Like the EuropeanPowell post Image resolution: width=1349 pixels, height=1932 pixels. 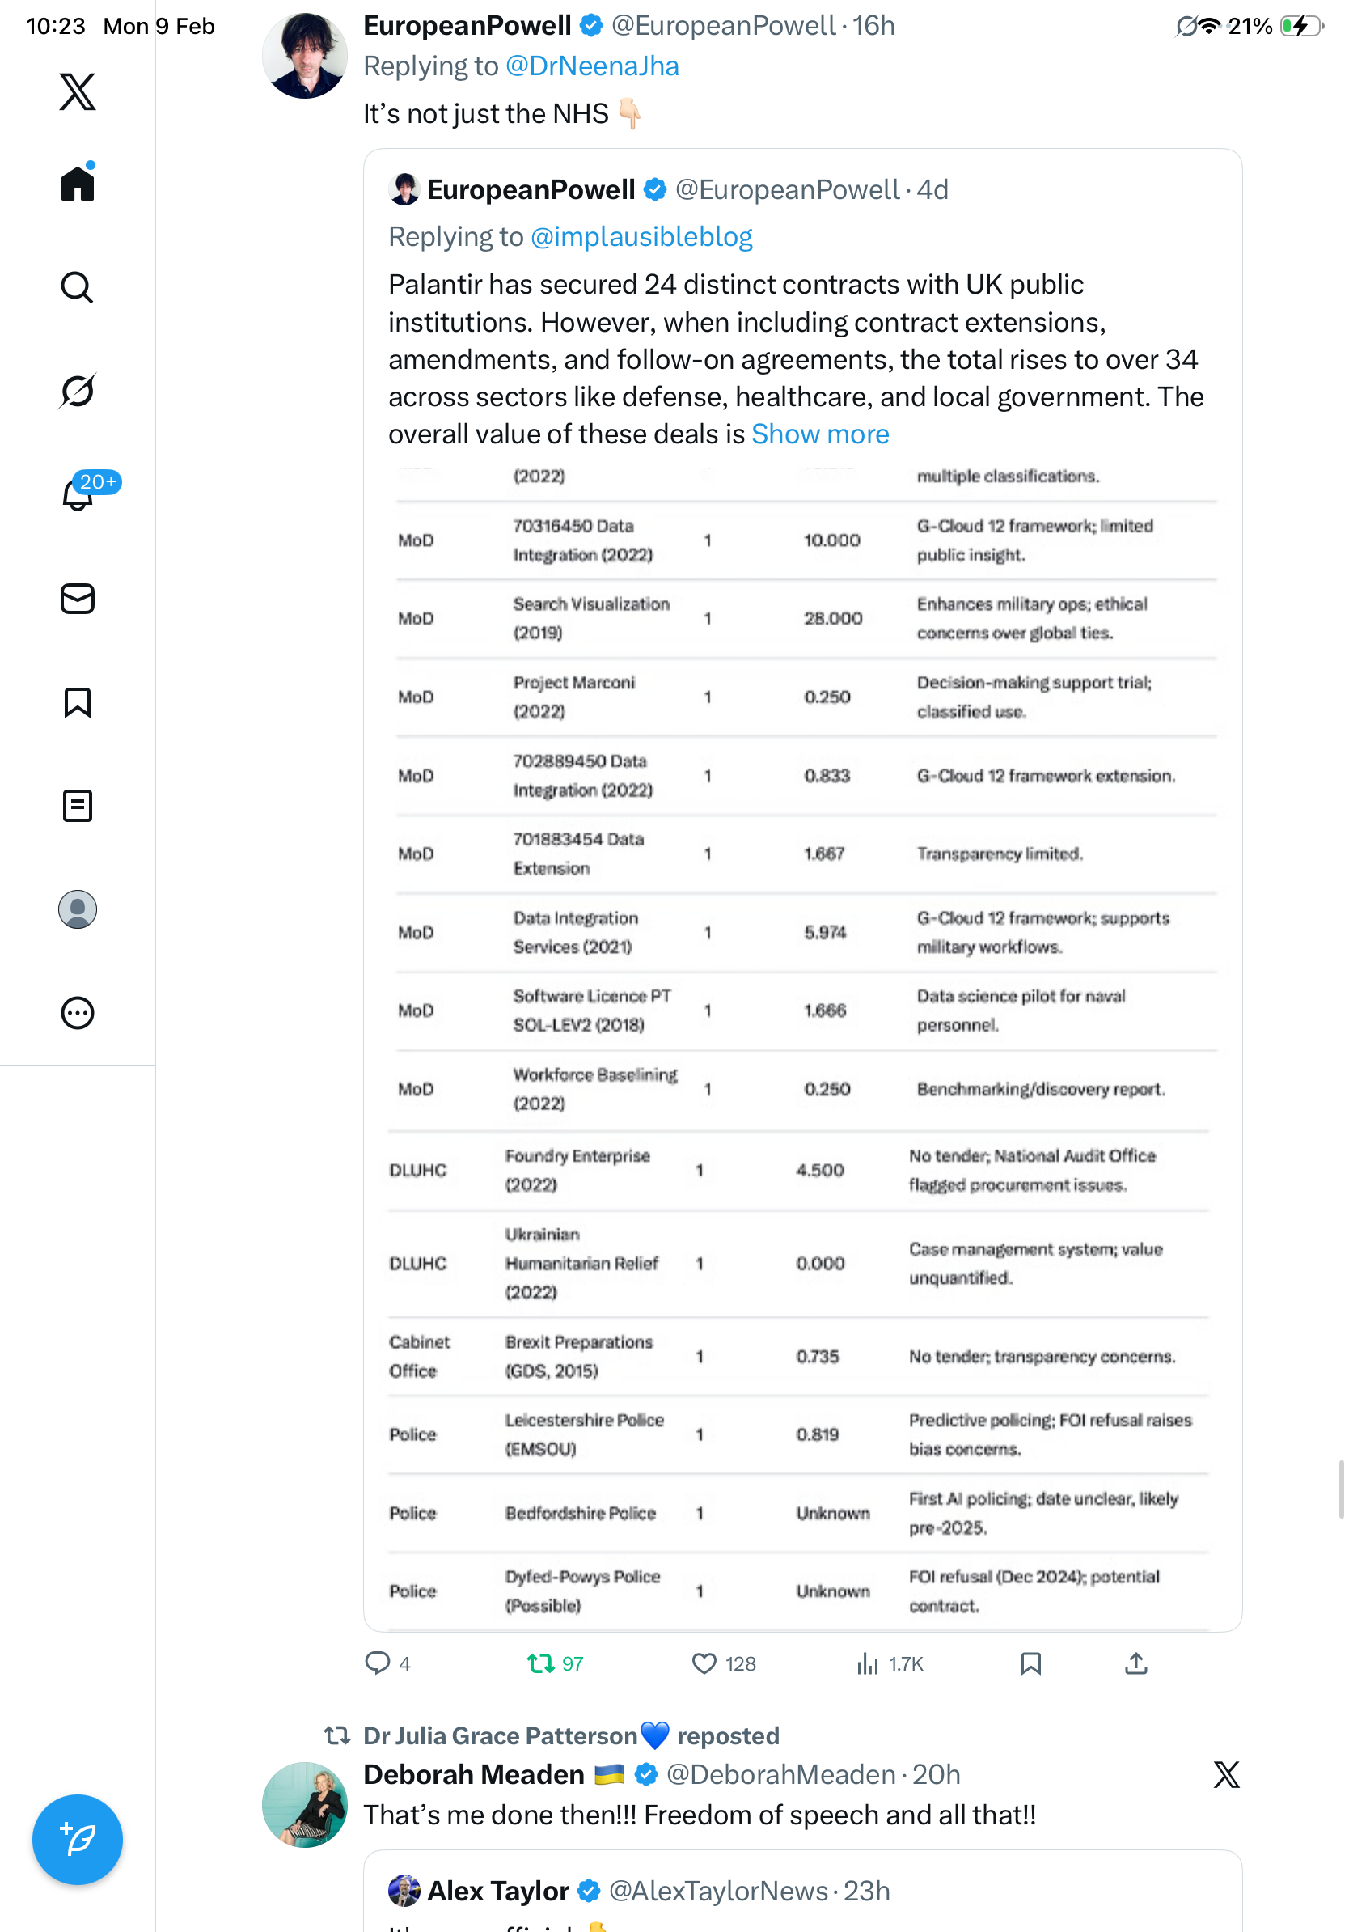tap(704, 1663)
